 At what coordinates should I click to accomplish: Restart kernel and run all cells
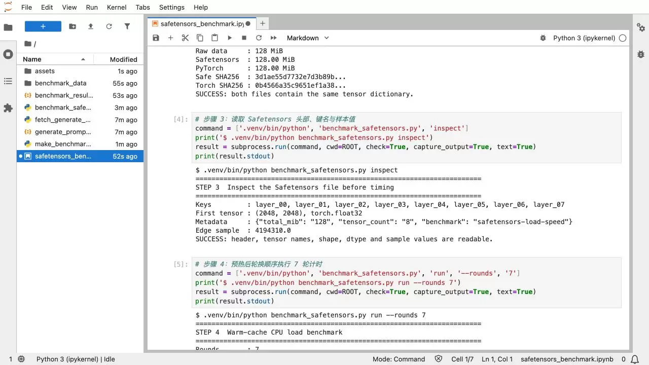click(273, 38)
